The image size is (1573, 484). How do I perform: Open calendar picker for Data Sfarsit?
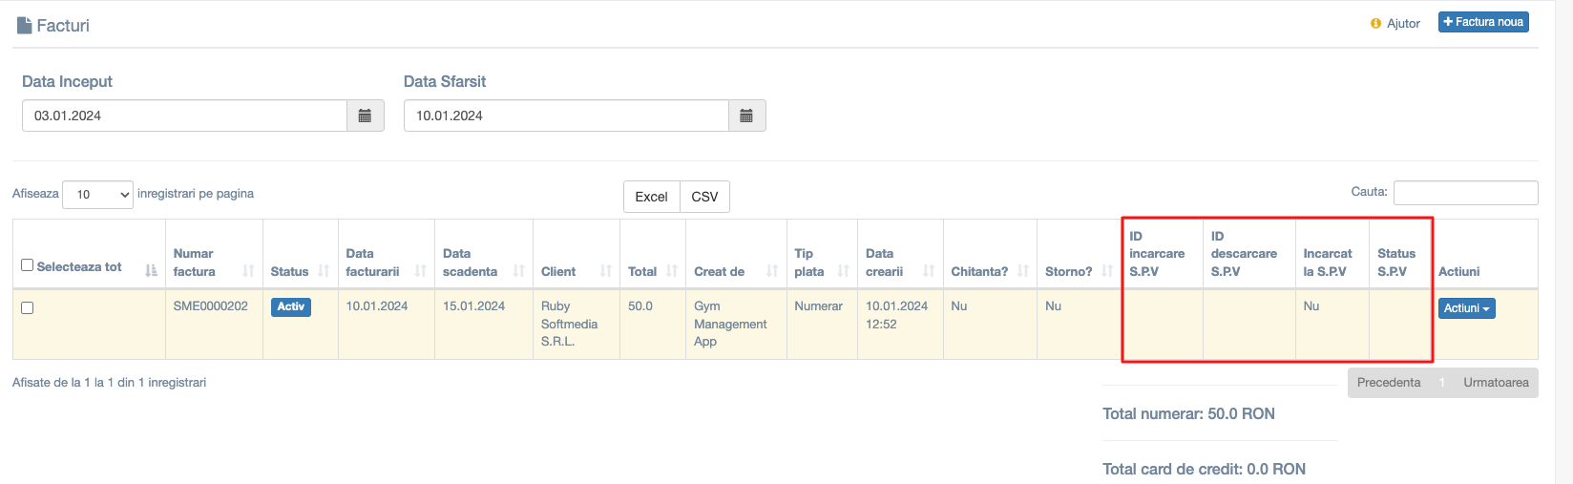(746, 116)
